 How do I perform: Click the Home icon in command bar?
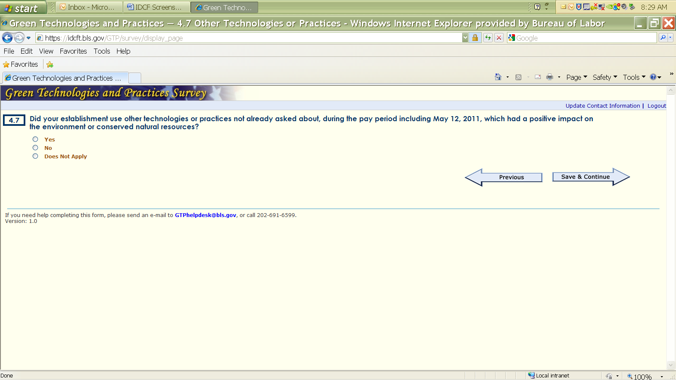498,77
